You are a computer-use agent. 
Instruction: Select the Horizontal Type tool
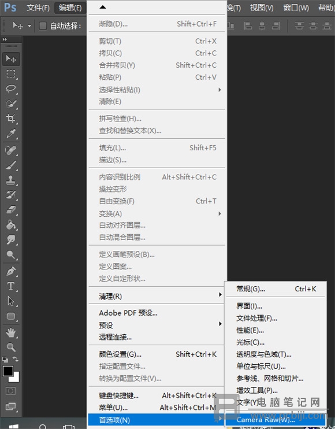[x=11, y=286]
